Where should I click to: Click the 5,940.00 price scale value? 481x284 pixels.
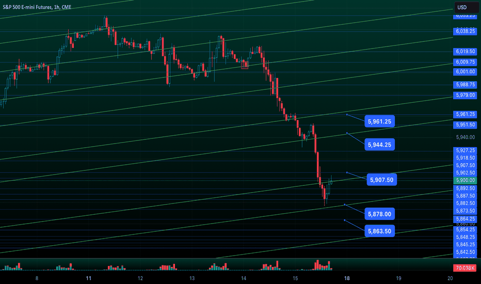click(465, 137)
